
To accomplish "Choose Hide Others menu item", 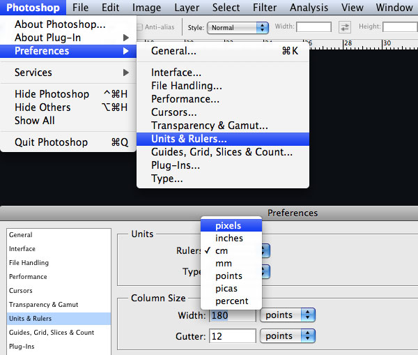I will click(x=68, y=107).
